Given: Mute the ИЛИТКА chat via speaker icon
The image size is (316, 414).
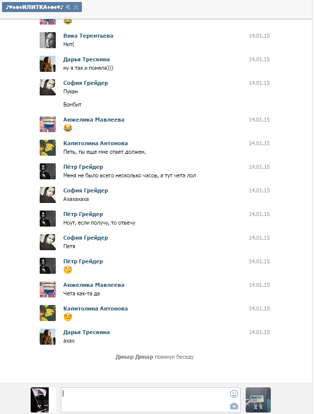Looking at the screenshot, I should (68, 7).
